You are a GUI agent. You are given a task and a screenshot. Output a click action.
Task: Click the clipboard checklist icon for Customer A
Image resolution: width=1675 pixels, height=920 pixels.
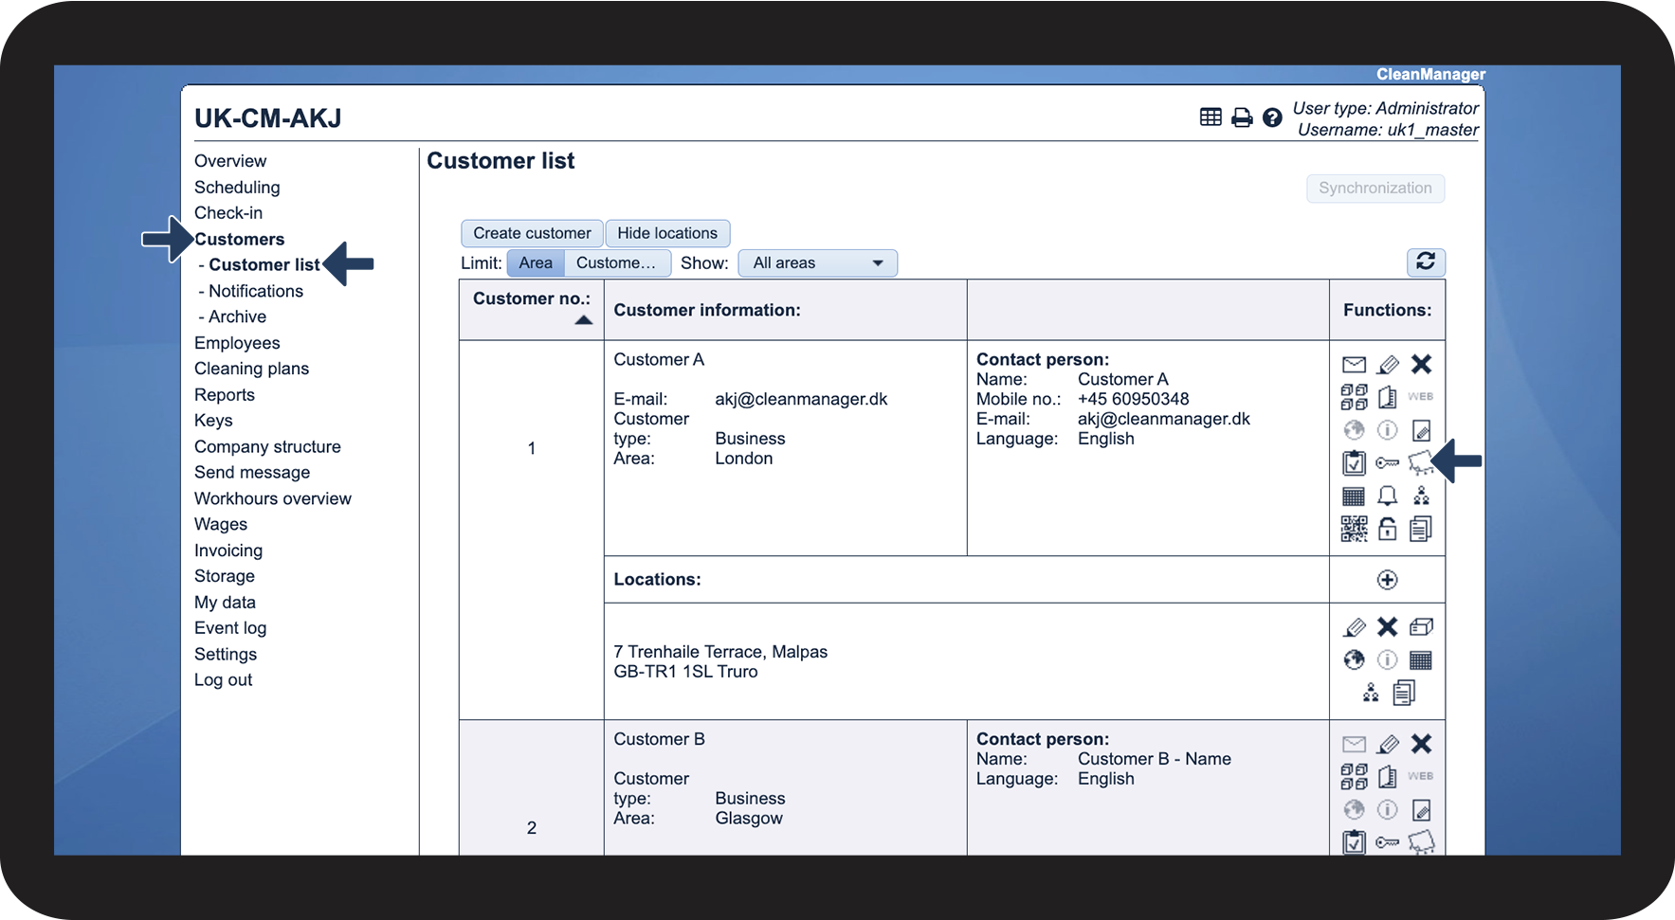pos(1354,463)
